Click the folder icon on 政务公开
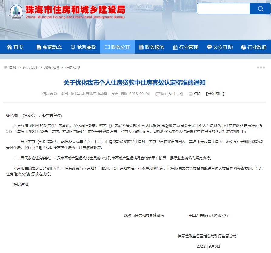This screenshot has width=271, height=253. click(107, 47)
